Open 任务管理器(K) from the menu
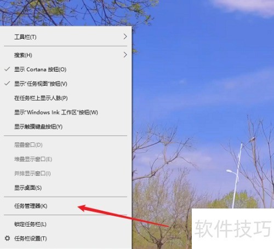 66,206
